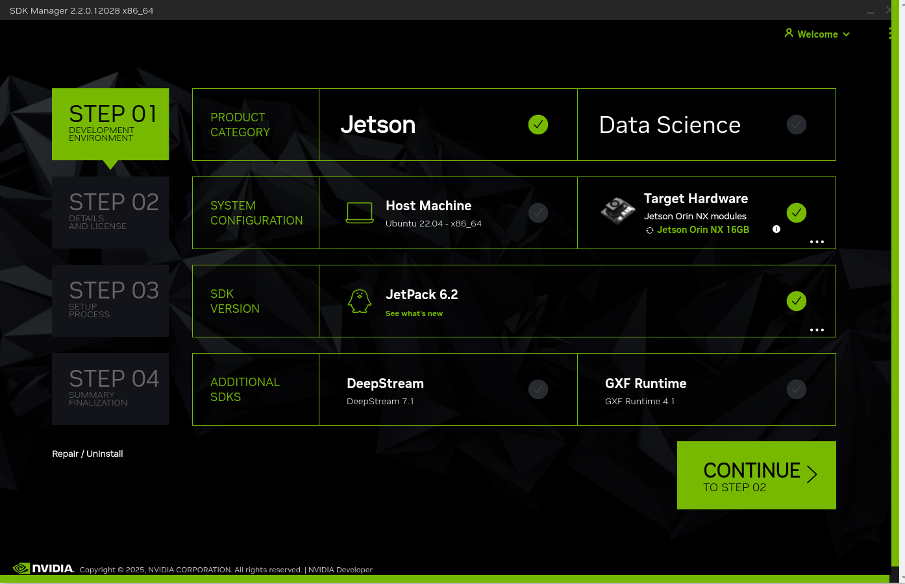Open Target Hardware options via three dots
The width and height of the screenshot is (905, 584).
coord(817,242)
